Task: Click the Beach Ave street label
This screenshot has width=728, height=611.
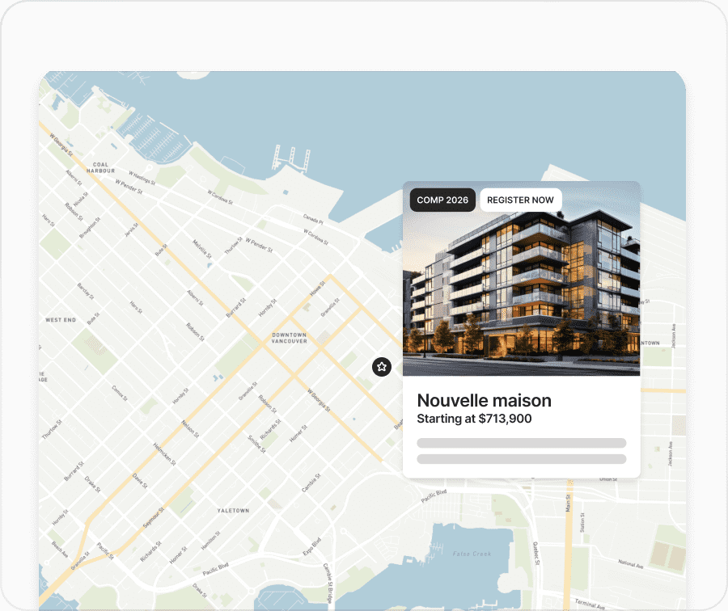Action: click(60, 550)
